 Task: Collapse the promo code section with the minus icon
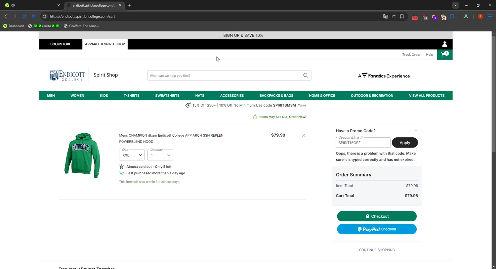pyautogui.click(x=416, y=131)
